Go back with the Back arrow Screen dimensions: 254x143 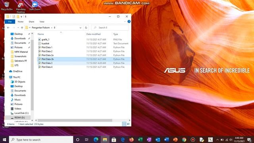[8, 28]
